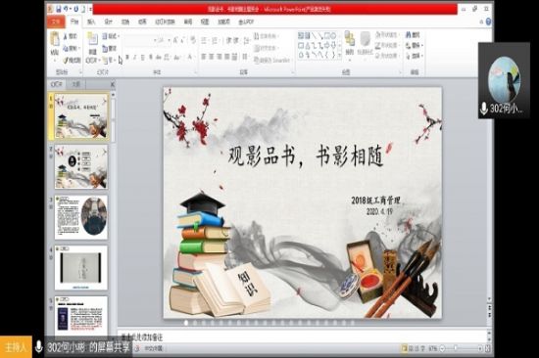539x358 pixels.
Task: Switch to the Home (开始) ribbon tab
Action: point(74,22)
